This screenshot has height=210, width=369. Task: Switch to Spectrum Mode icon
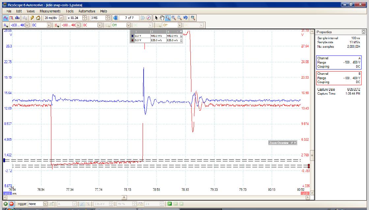pos(17,18)
